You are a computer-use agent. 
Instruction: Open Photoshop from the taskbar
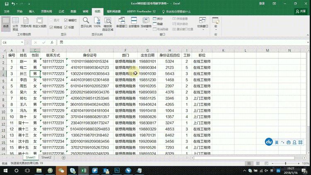pos(117,170)
